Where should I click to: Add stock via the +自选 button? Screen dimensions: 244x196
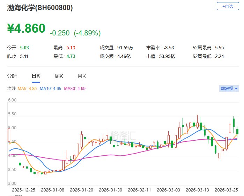[228, 6]
